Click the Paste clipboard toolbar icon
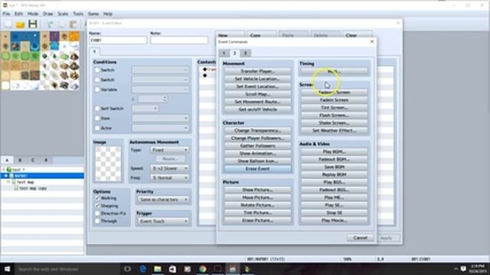Viewport: 490px width, 275px height. pyautogui.click(x=73, y=24)
